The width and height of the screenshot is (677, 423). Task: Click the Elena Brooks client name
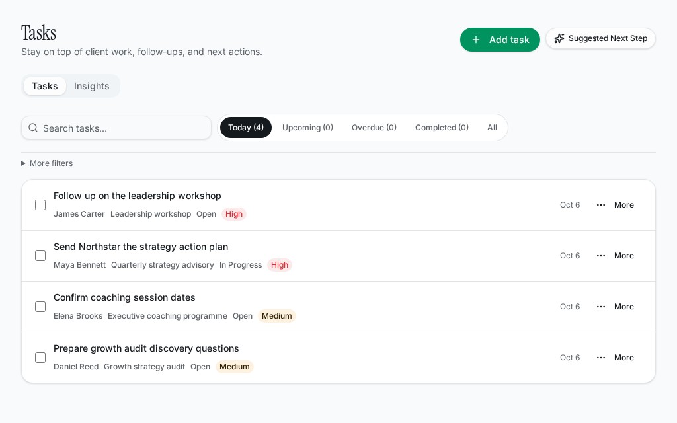pyautogui.click(x=78, y=316)
